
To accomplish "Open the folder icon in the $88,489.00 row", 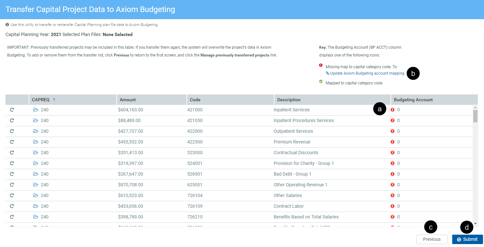I will [x=36, y=120].
